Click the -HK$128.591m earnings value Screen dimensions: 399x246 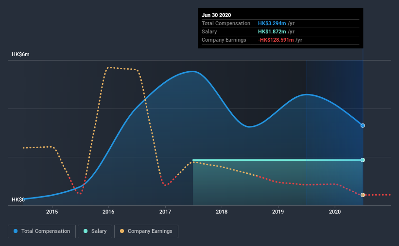(x=276, y=40)
